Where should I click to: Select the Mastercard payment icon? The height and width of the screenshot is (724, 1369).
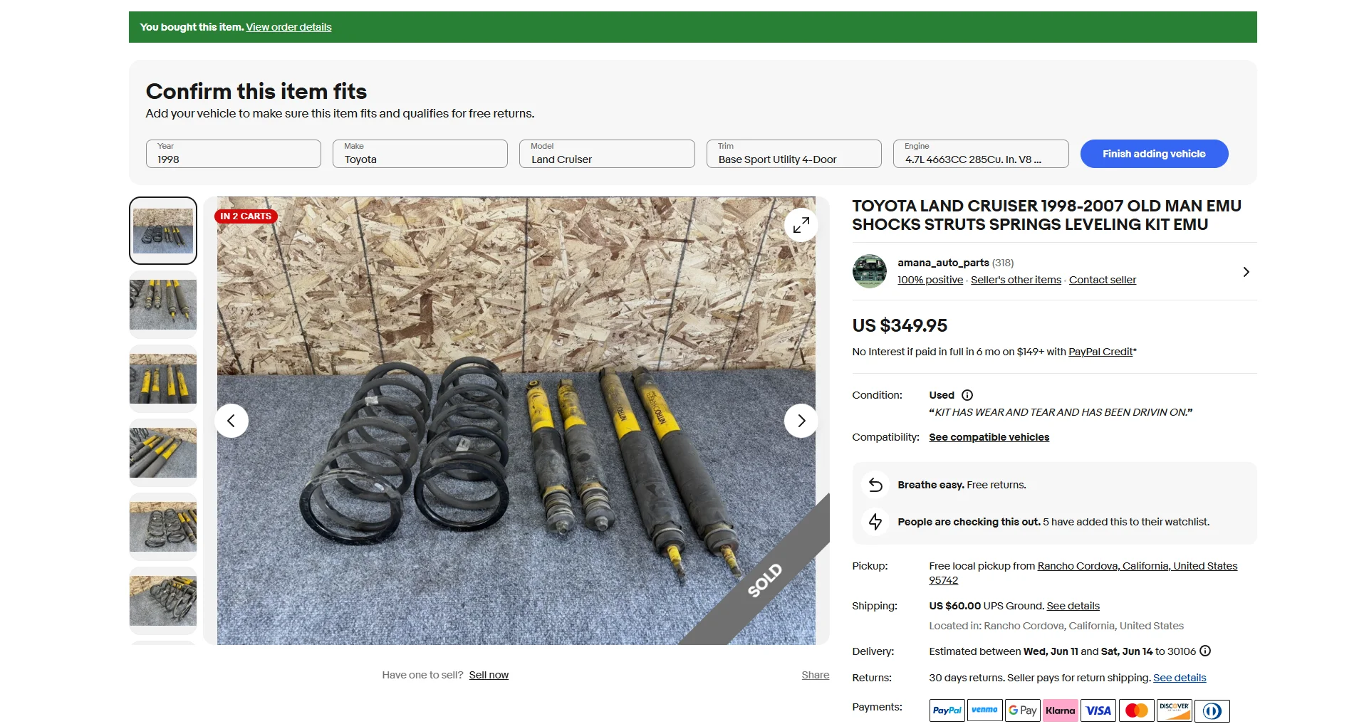pyautogui.click(x=1137, y=710)
